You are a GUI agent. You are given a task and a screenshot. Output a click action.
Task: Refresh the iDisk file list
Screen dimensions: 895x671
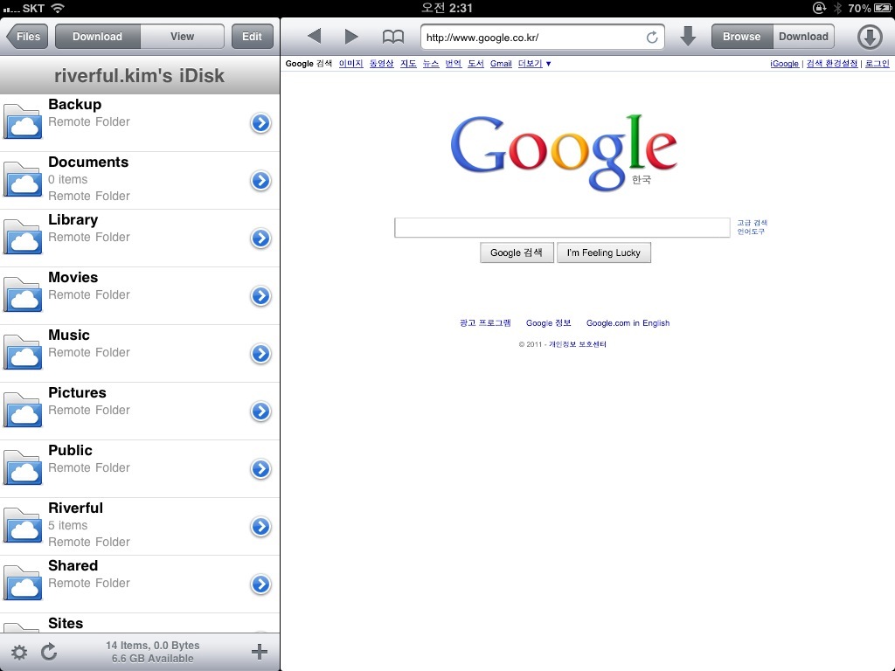coord(49,652)
